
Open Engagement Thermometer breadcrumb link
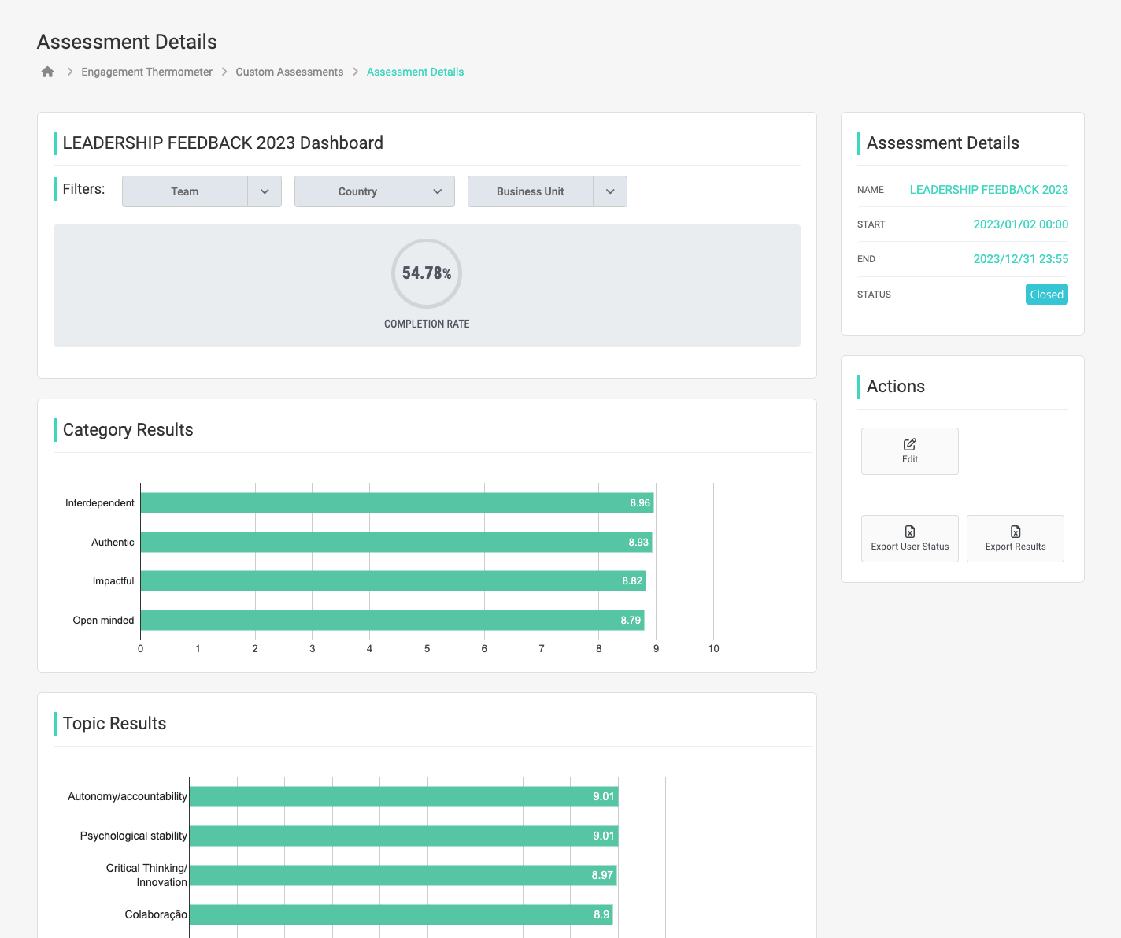(146, 72)
